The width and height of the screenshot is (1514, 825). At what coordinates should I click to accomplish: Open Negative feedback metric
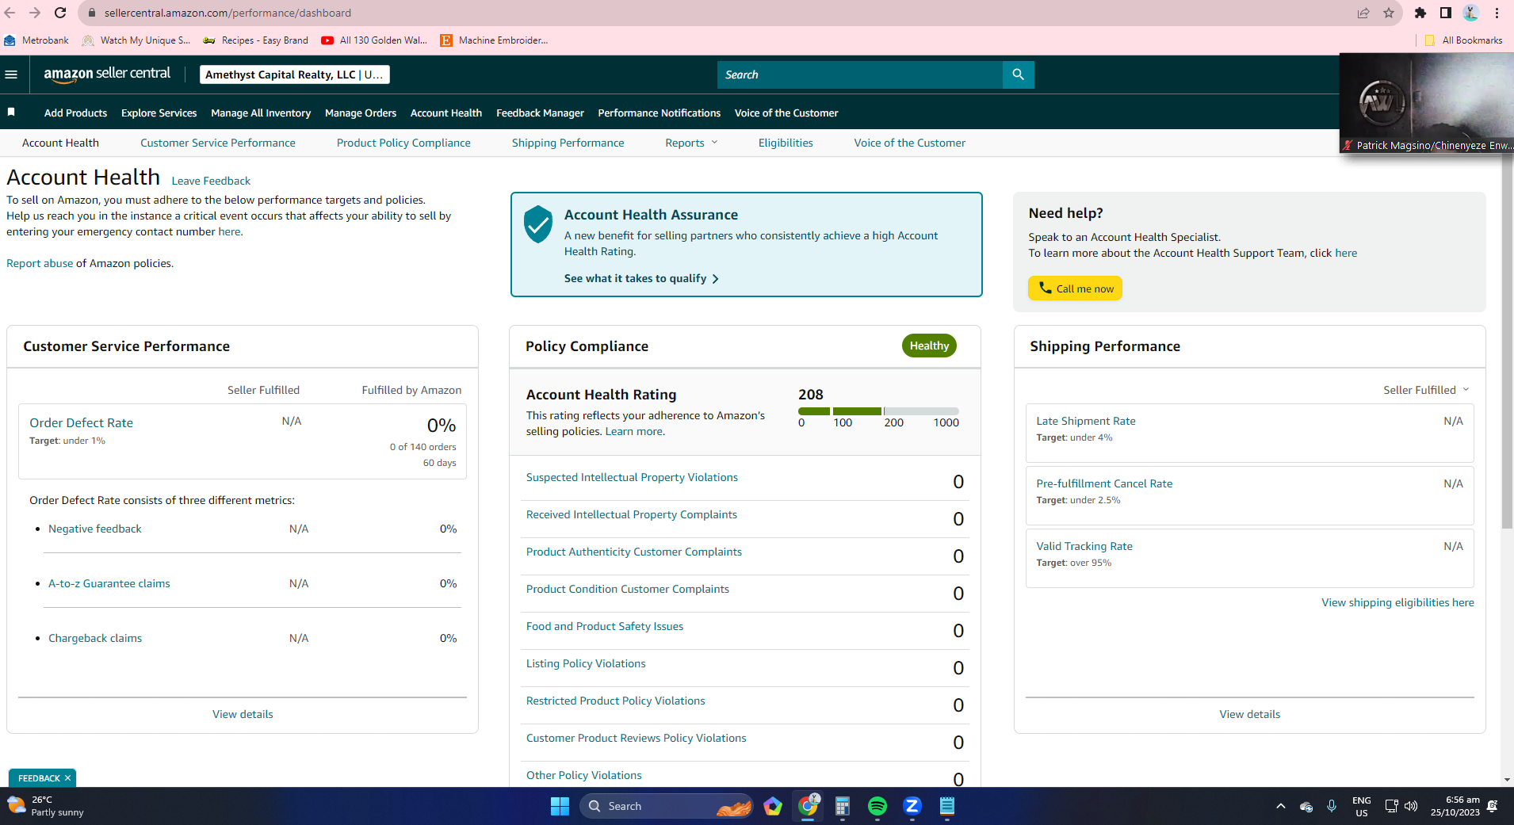tap(95, 529)
